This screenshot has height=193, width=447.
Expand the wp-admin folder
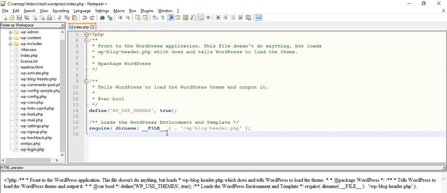click(x=10, y=32)
